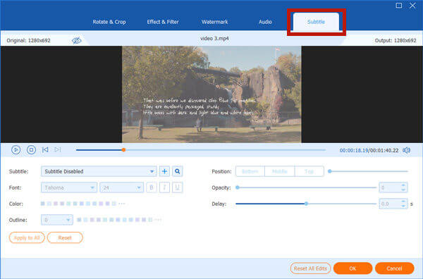Stop the video playback
Screen dimensions: 423x279
31,149
